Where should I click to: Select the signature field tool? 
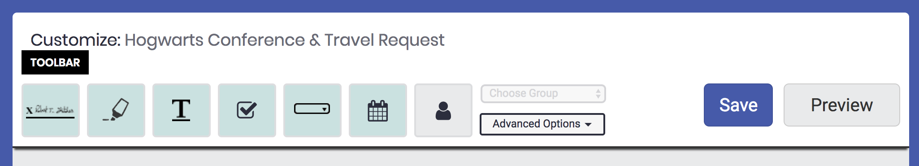pos(51,110)
